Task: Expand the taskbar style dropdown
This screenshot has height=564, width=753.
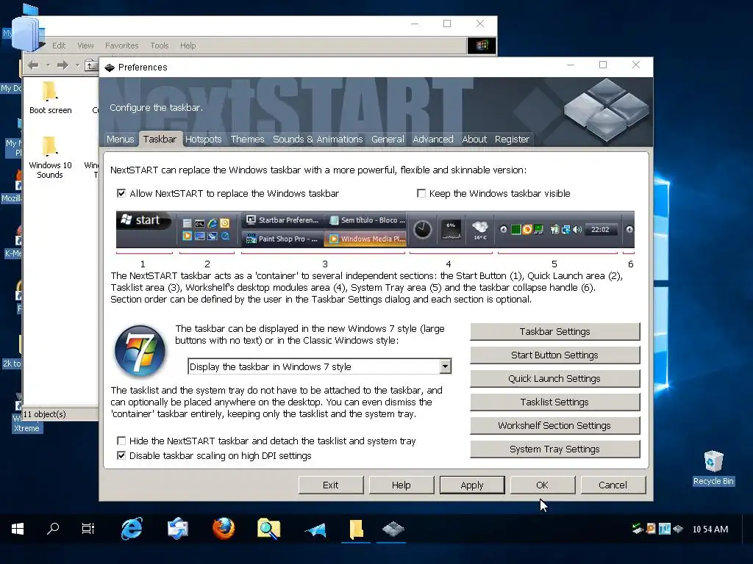Action: 445,366
